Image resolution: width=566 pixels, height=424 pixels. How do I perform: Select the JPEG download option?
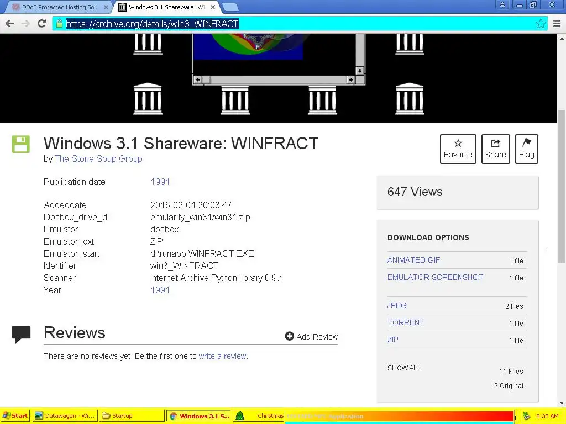pyautogui.click(x=397, y=305)
